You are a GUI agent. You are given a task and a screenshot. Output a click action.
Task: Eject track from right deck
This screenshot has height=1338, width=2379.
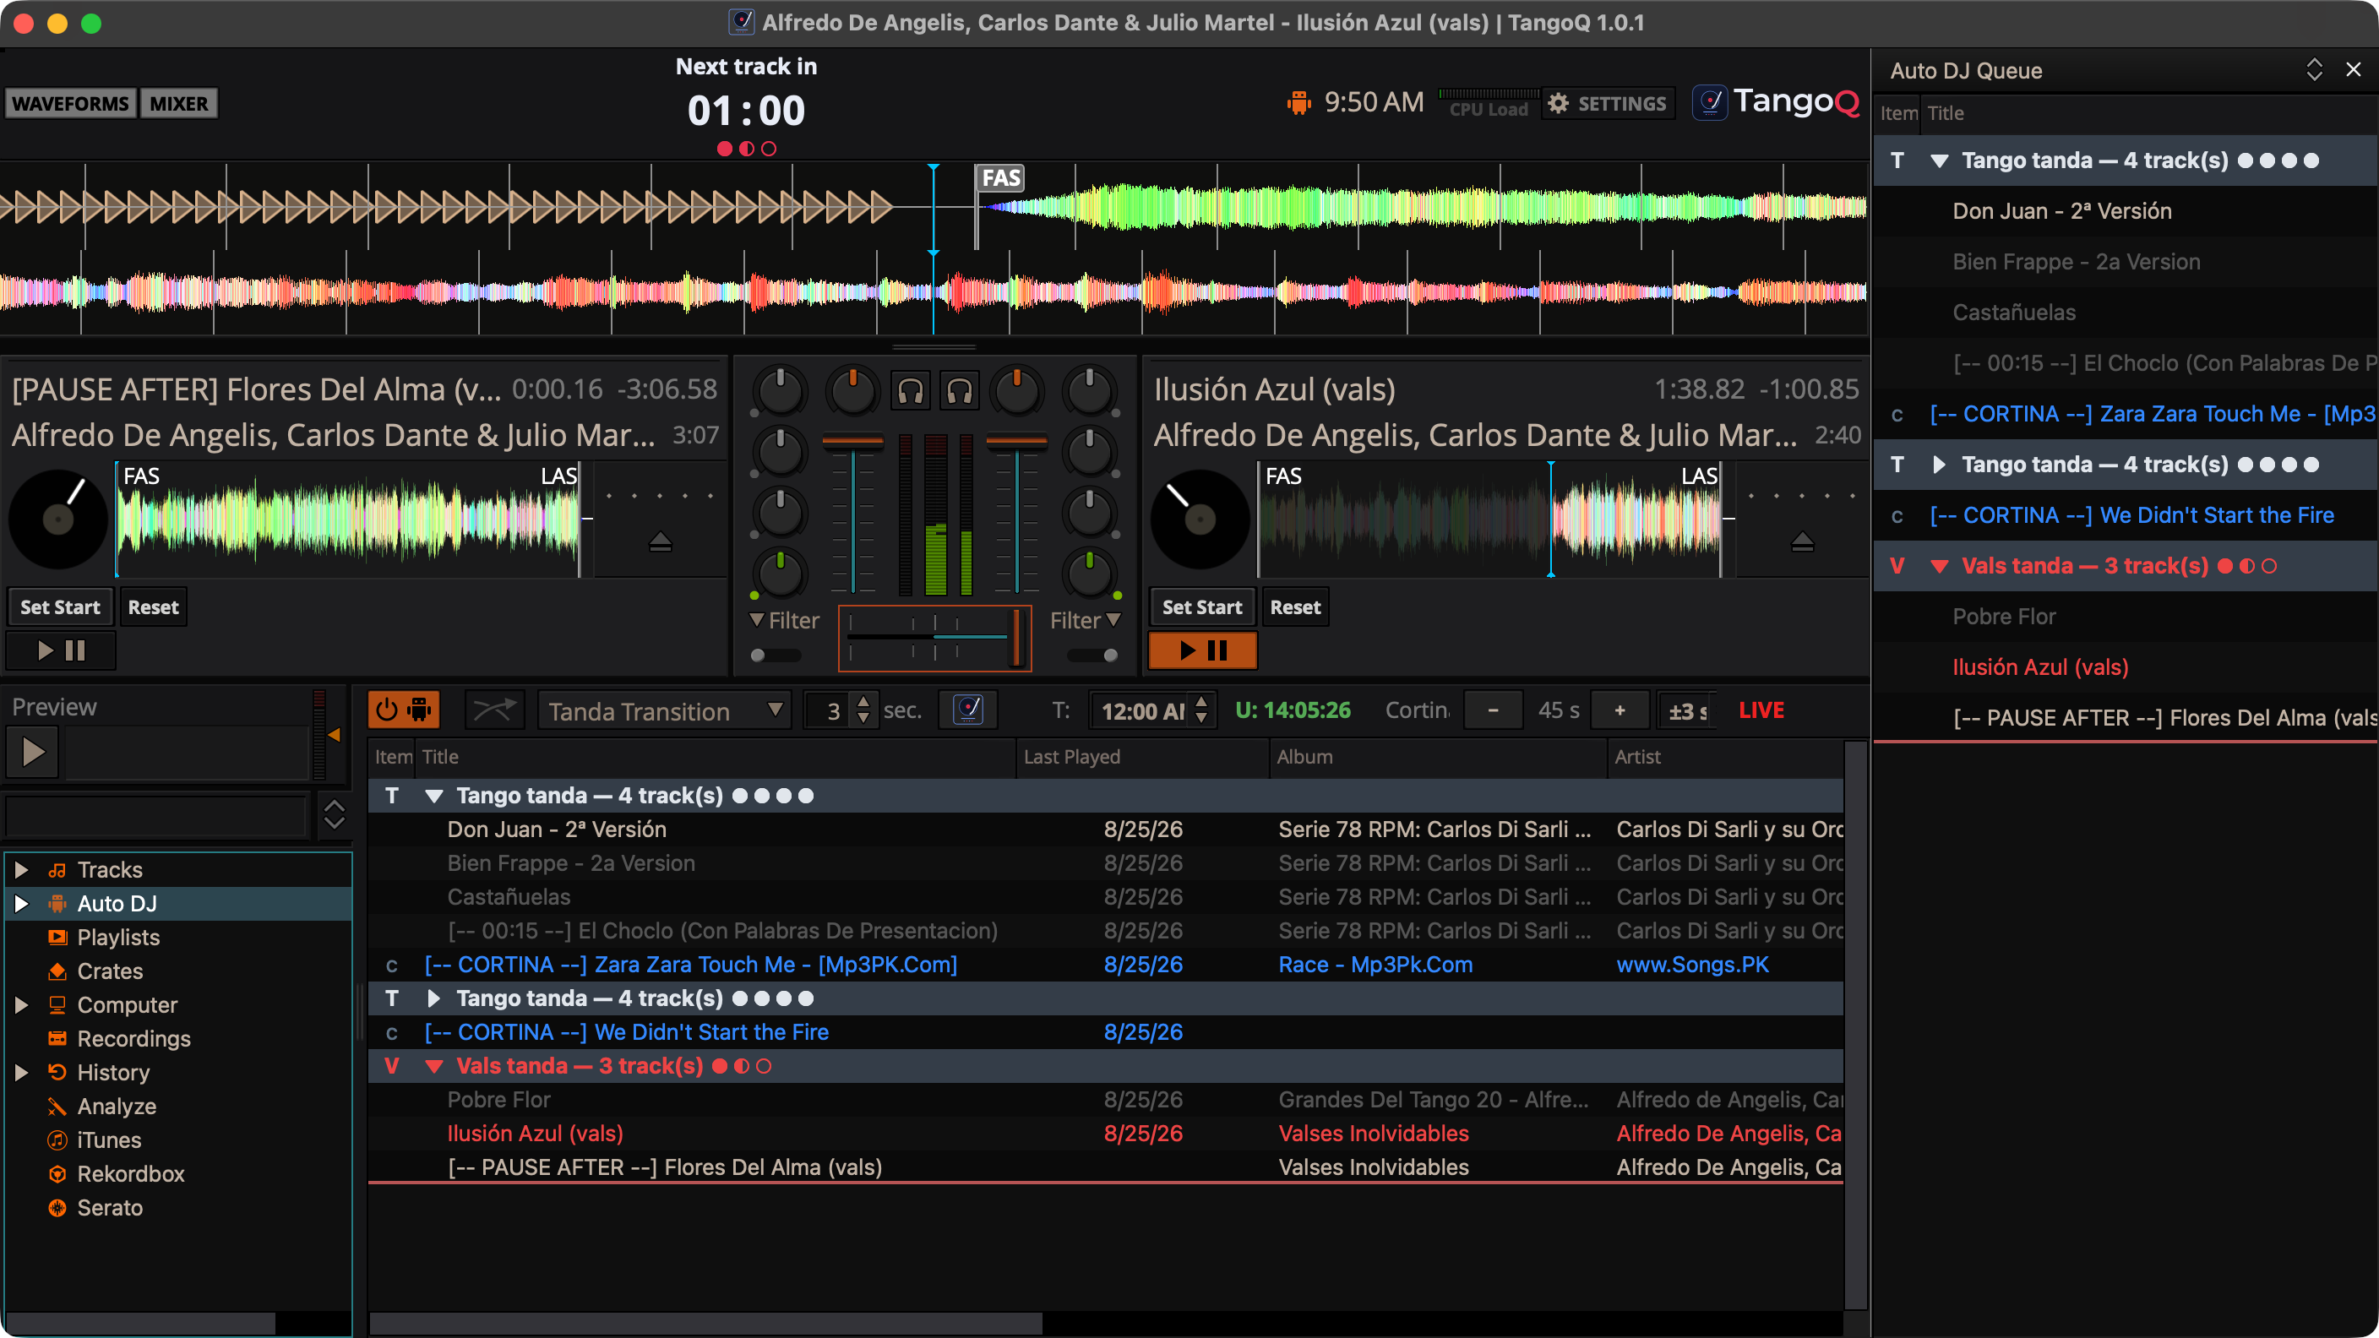(1802, 541)
